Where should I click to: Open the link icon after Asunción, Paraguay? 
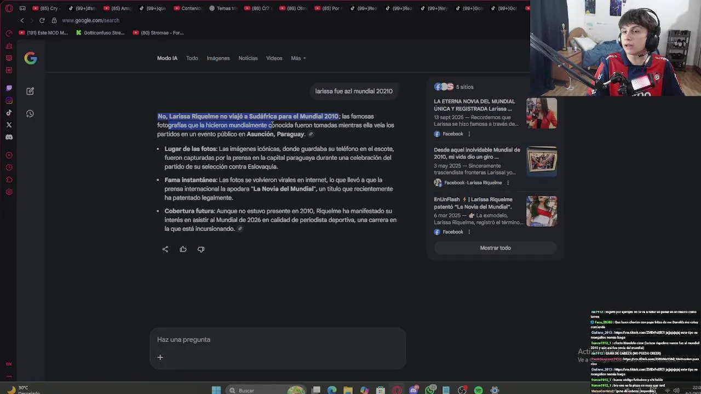(311, 134)
